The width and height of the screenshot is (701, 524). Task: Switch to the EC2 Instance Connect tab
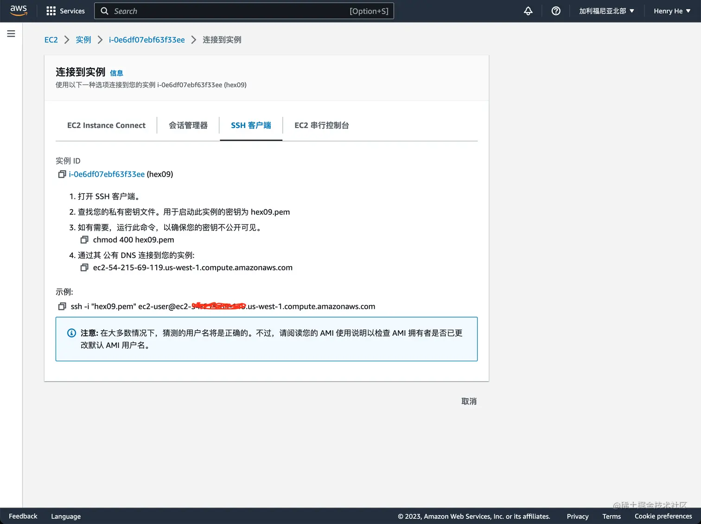[106, 125]
